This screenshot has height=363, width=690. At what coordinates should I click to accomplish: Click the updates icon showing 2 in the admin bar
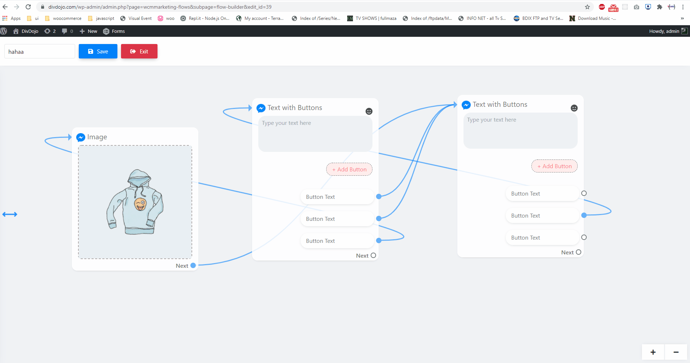tap(49, 31)
